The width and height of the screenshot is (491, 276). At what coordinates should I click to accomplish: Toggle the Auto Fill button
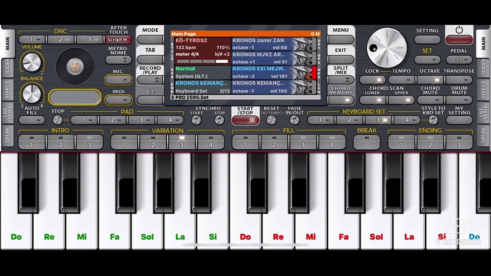pos(32,120)
